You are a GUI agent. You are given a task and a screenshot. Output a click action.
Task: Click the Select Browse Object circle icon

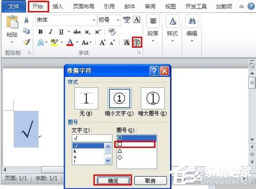click(252, 154)
